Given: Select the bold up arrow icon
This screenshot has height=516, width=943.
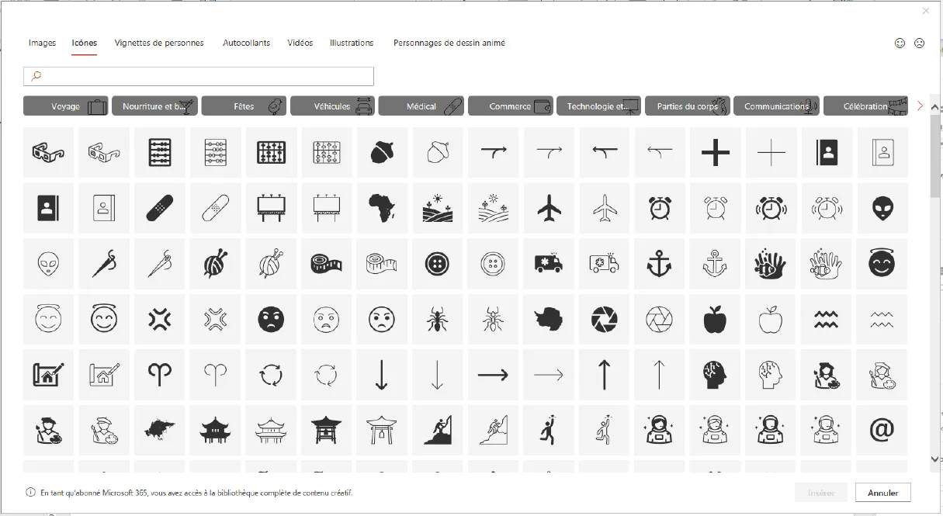Looking at the screenshot, I should tap(604, 375).
